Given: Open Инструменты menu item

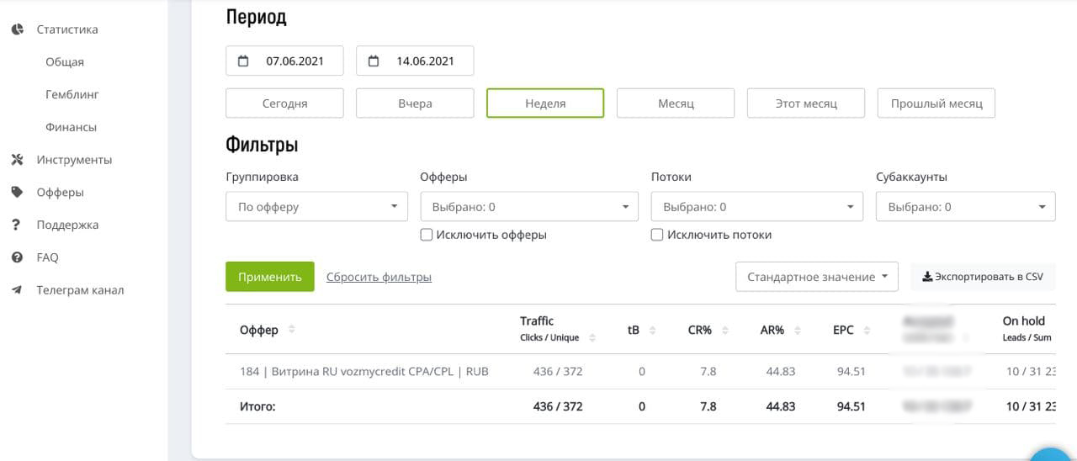Looking at the screenshot, I should (x=74, y=160).
